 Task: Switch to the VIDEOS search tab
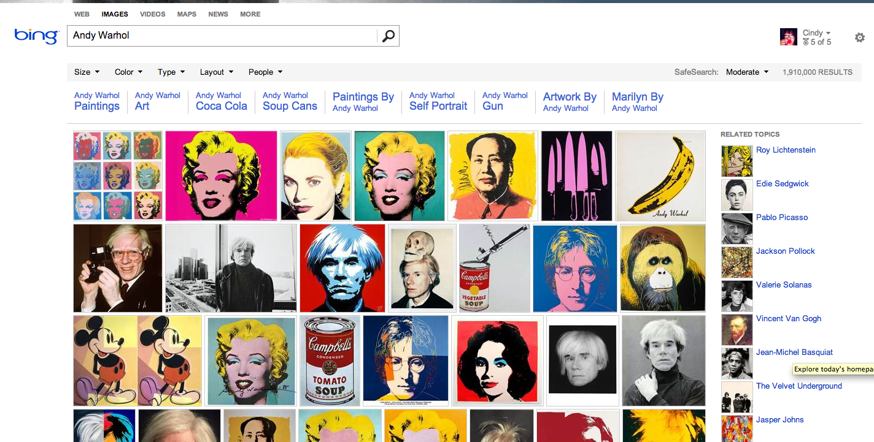152,14
